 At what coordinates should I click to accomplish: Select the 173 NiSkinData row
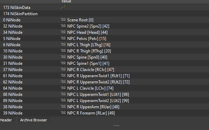point(104,8)
